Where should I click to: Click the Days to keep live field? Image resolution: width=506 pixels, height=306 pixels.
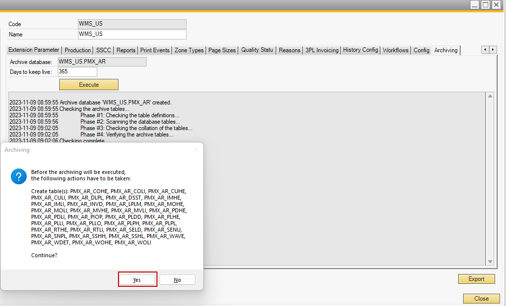click(77, 71)
